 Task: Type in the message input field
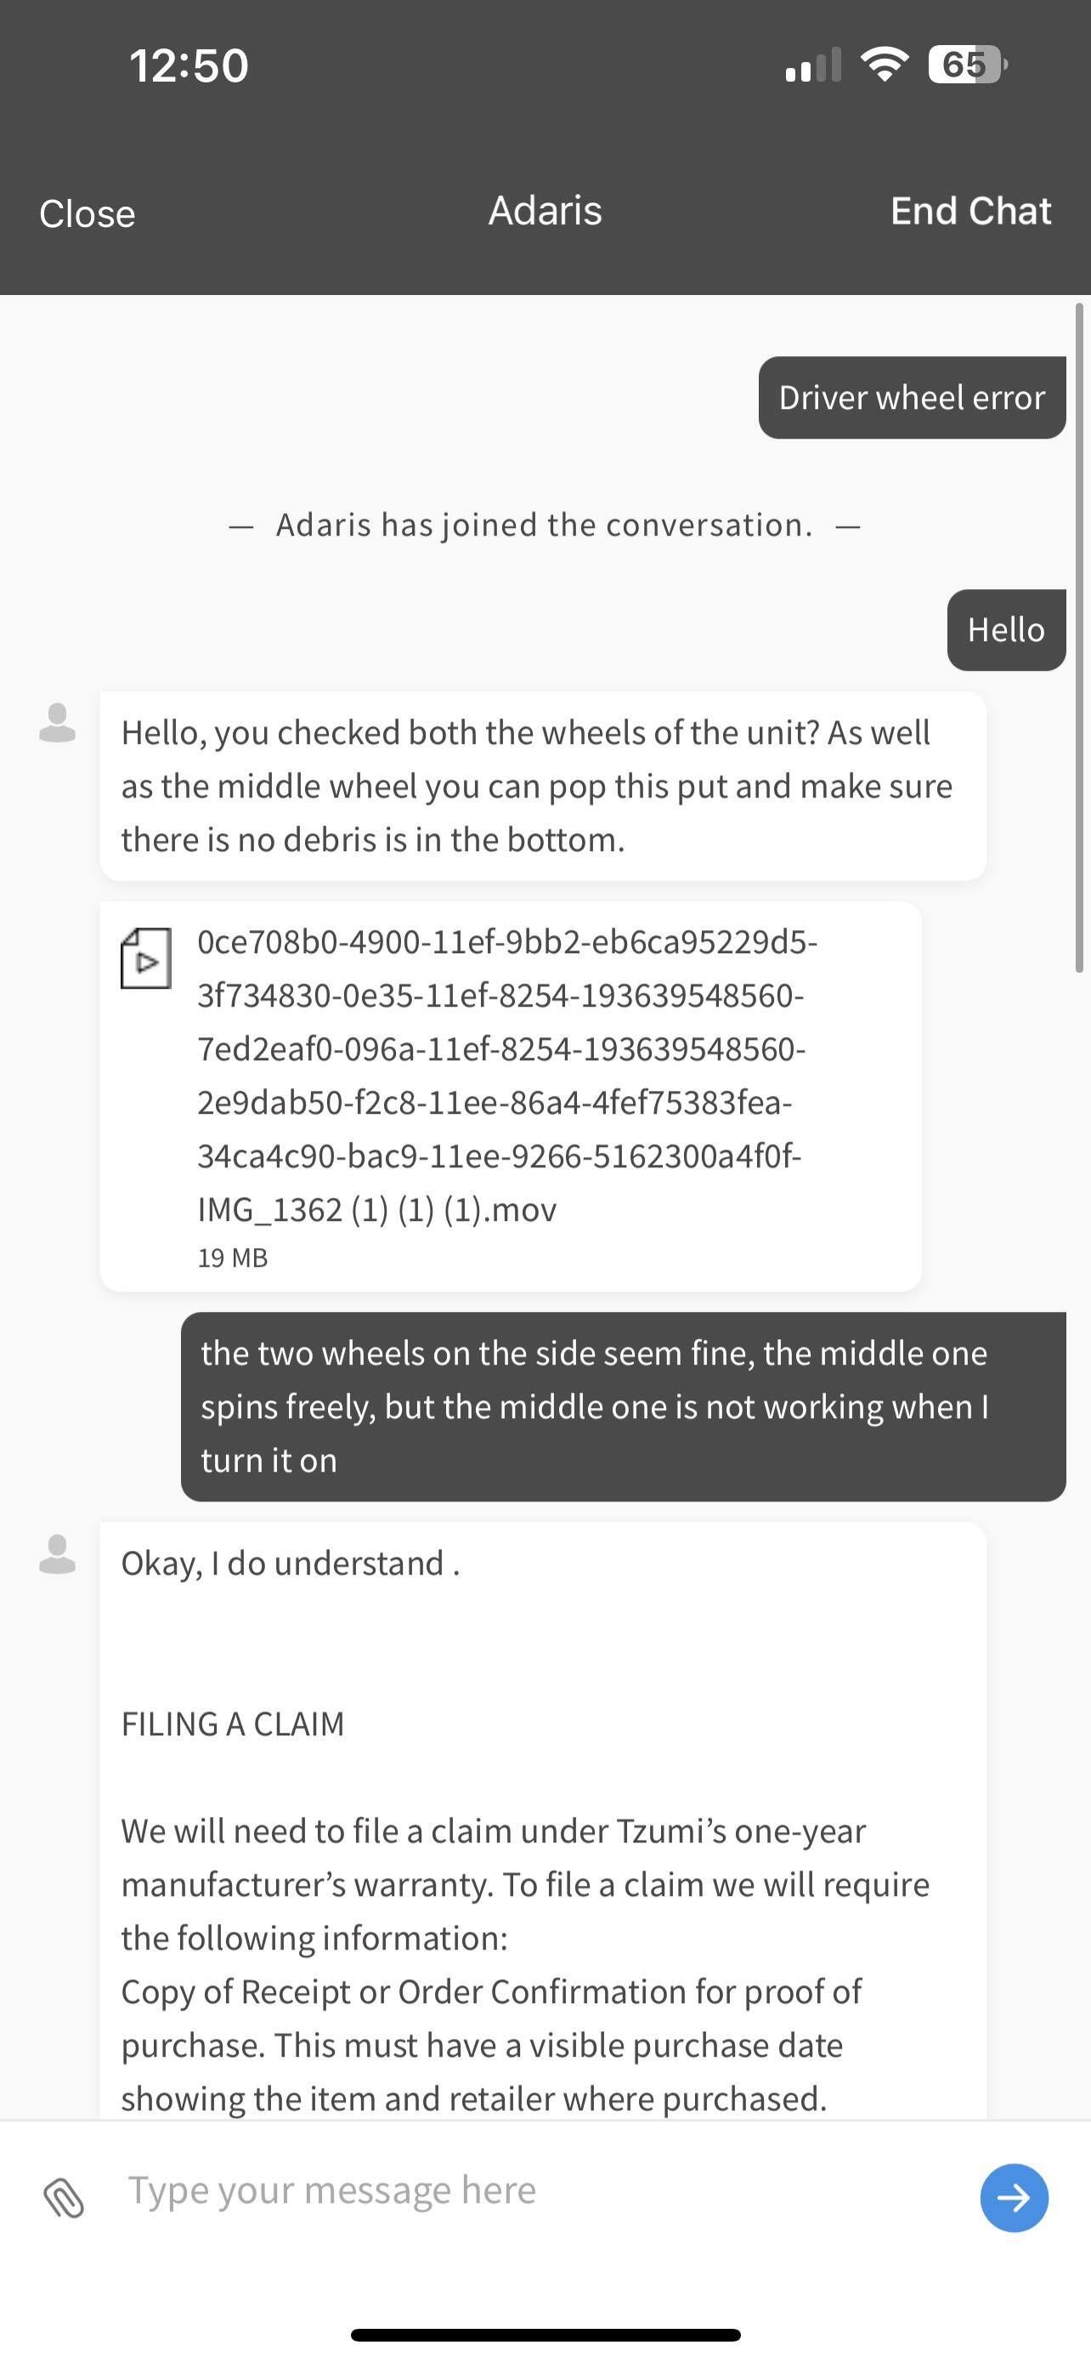click(540, 2190)
